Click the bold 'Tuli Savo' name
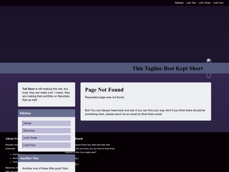229x172 pixels. tap(28, 89)
